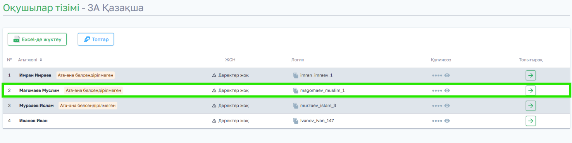Select student name Имран Имраев
Viewport: 572px width, 143px height.
tap(35, 75)
